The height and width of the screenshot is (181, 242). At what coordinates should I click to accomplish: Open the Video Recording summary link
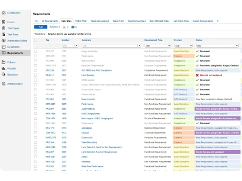tap(89, 142)
